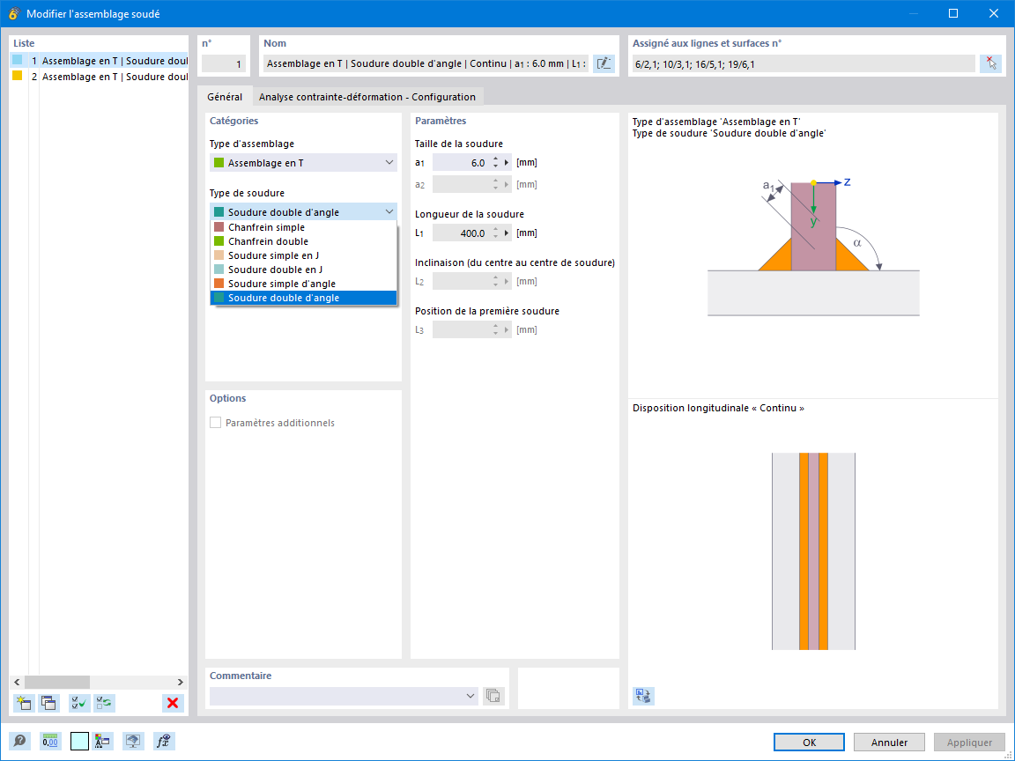1015x761 pixels.
Task: Select Soudure simple d'angle option
Action: pyautogui.click(x=304, y=284)
